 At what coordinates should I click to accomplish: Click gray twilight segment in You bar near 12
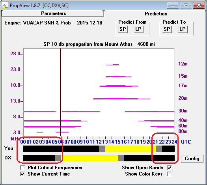click(102, 149)
